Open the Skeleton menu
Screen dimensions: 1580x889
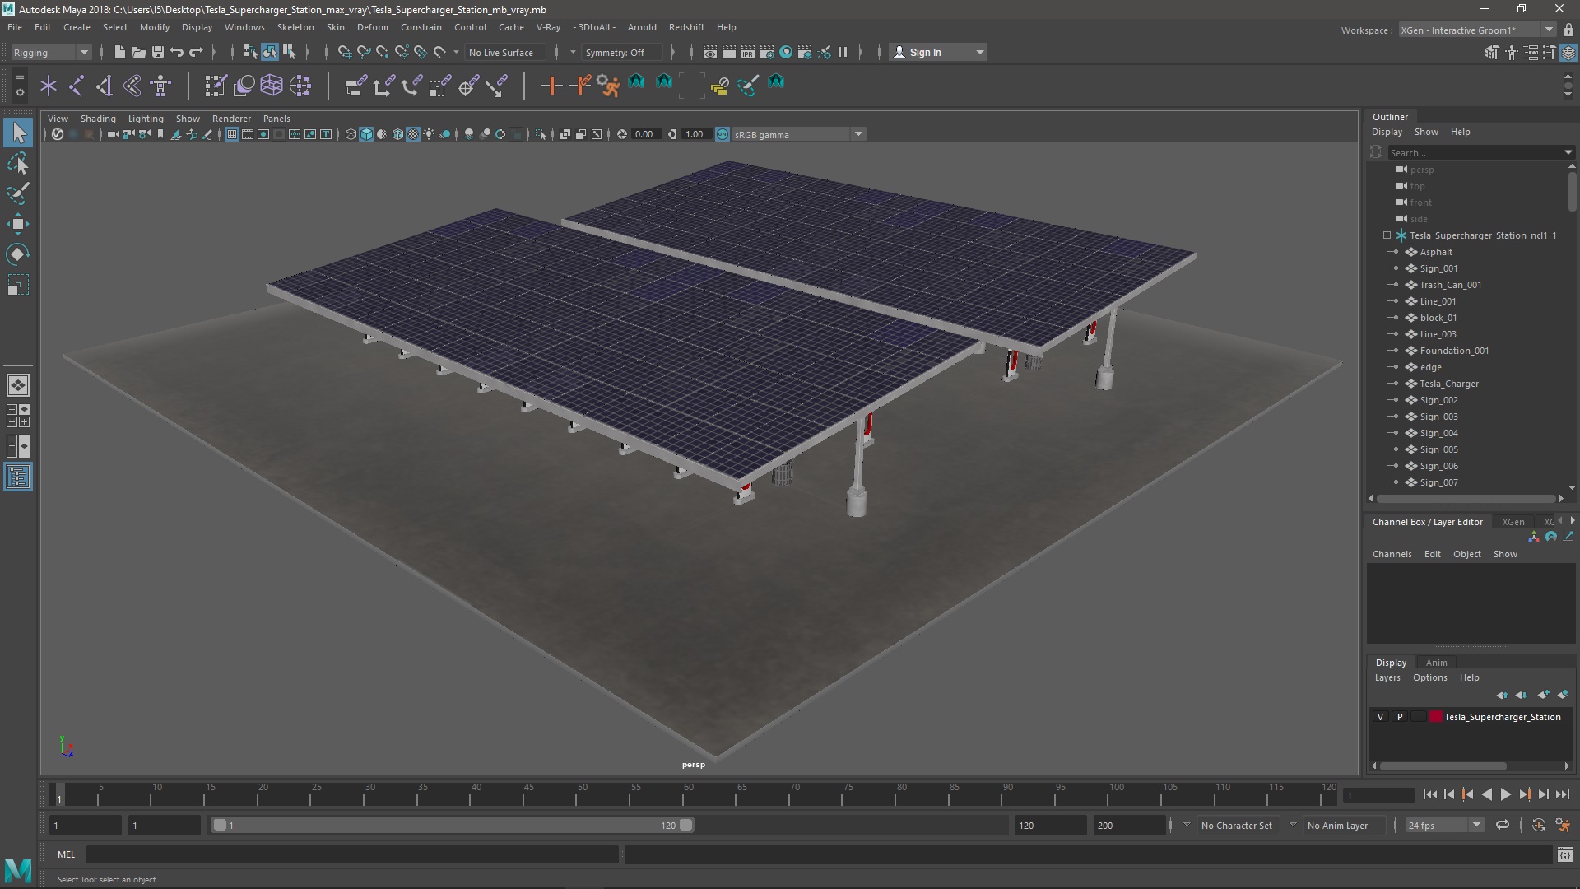(x=295, y=27)
